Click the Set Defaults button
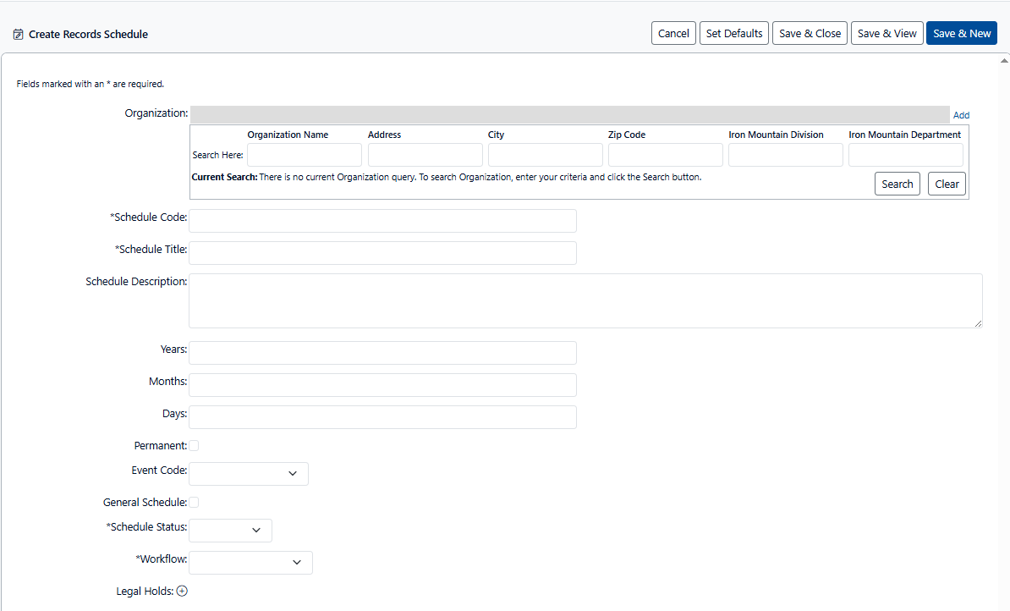1010x611 pixels. point(733,33)
